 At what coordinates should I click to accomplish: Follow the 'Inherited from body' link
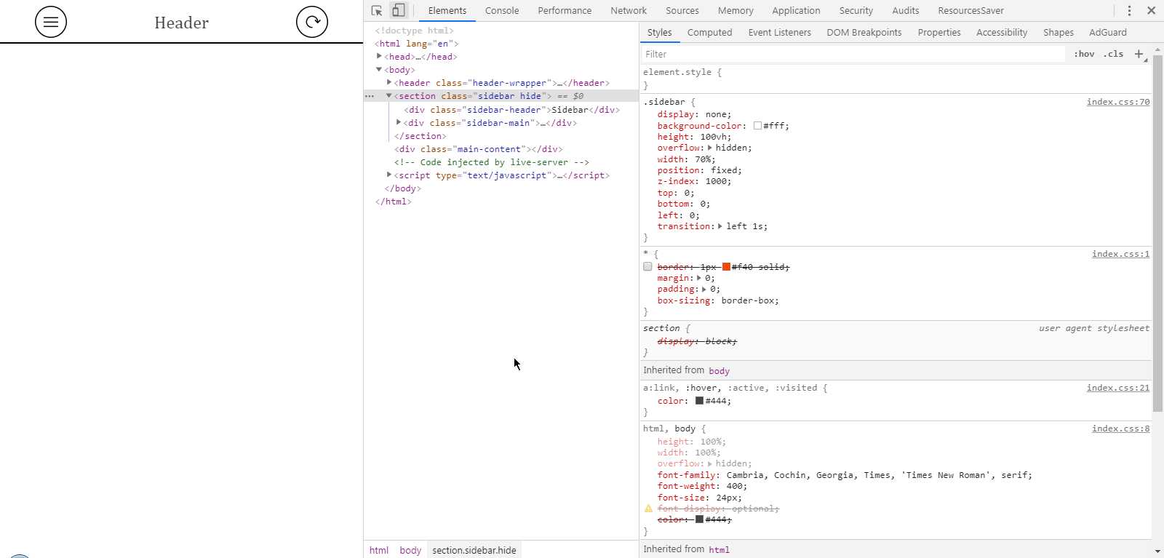pos(719,371)
